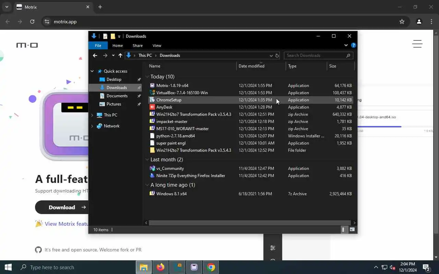Click the ChromeSetup file icon
439x274 pixels.
click(x=152, y=100)
